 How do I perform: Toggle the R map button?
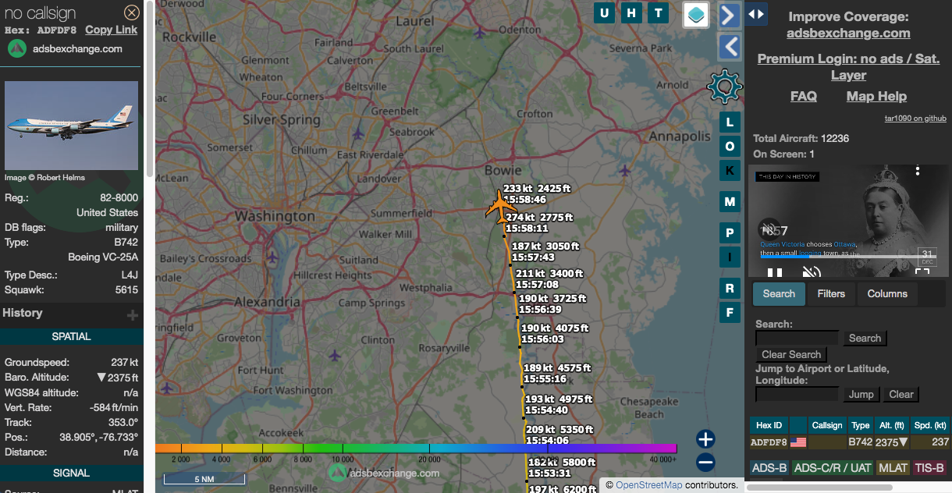click(730, 289)
